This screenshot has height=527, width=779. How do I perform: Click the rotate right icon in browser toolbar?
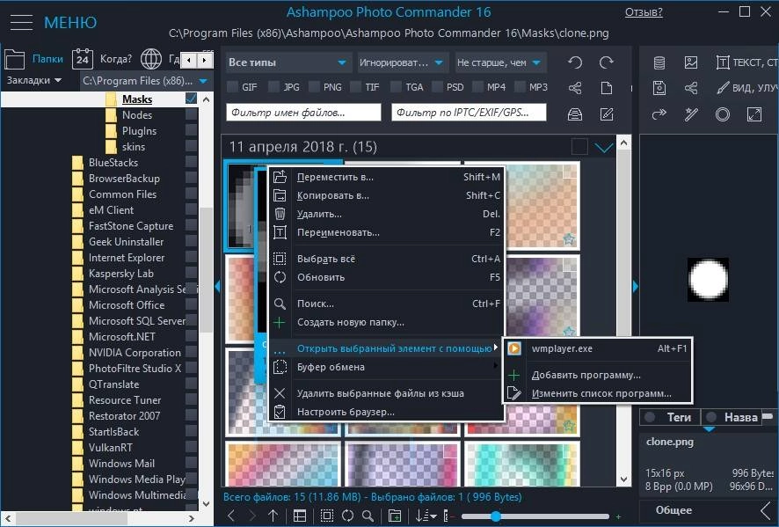pos(606,62)
